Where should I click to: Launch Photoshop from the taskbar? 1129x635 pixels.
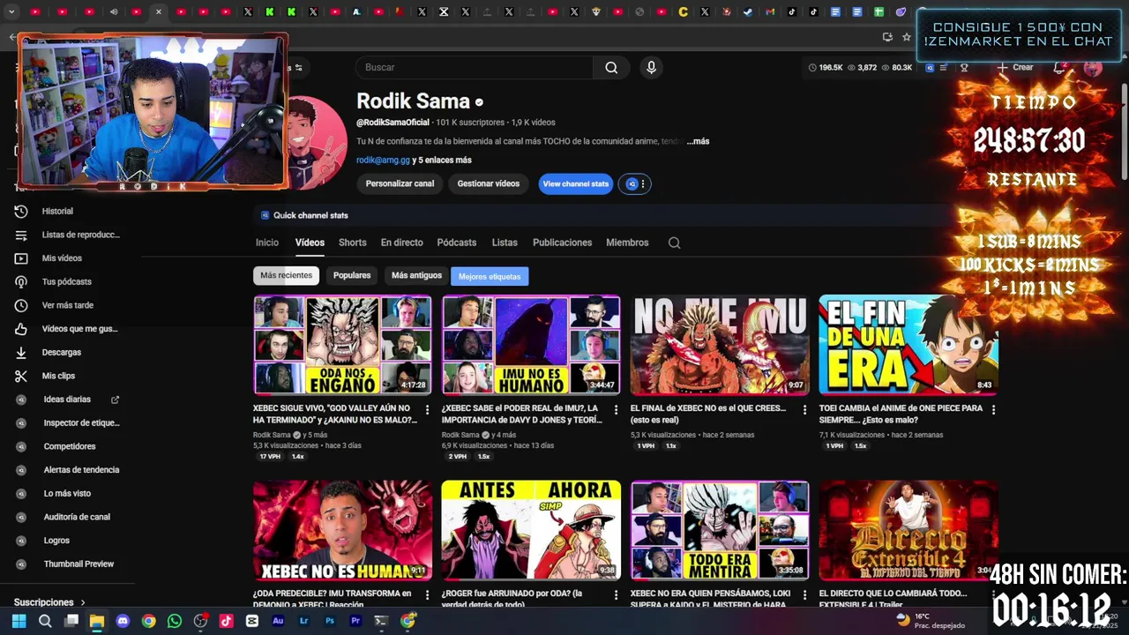tap(330, 621)
